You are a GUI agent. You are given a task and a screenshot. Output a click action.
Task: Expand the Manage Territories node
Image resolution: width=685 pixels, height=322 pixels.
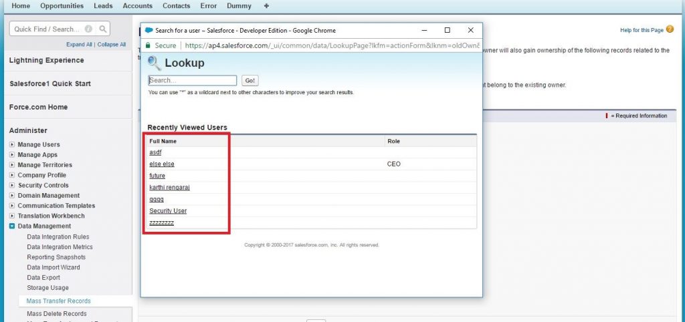pos(12,165)
